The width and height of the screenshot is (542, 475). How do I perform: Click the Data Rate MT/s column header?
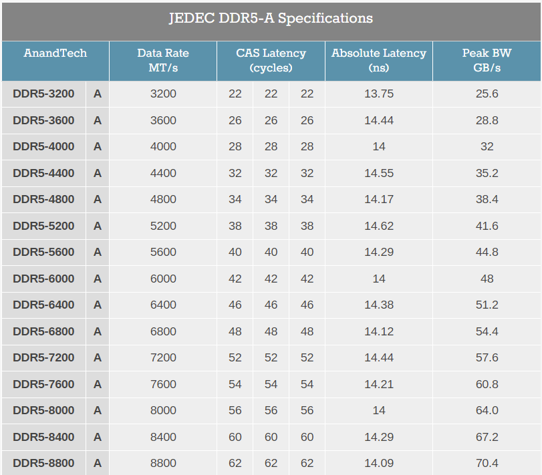(x=163, y=61)
